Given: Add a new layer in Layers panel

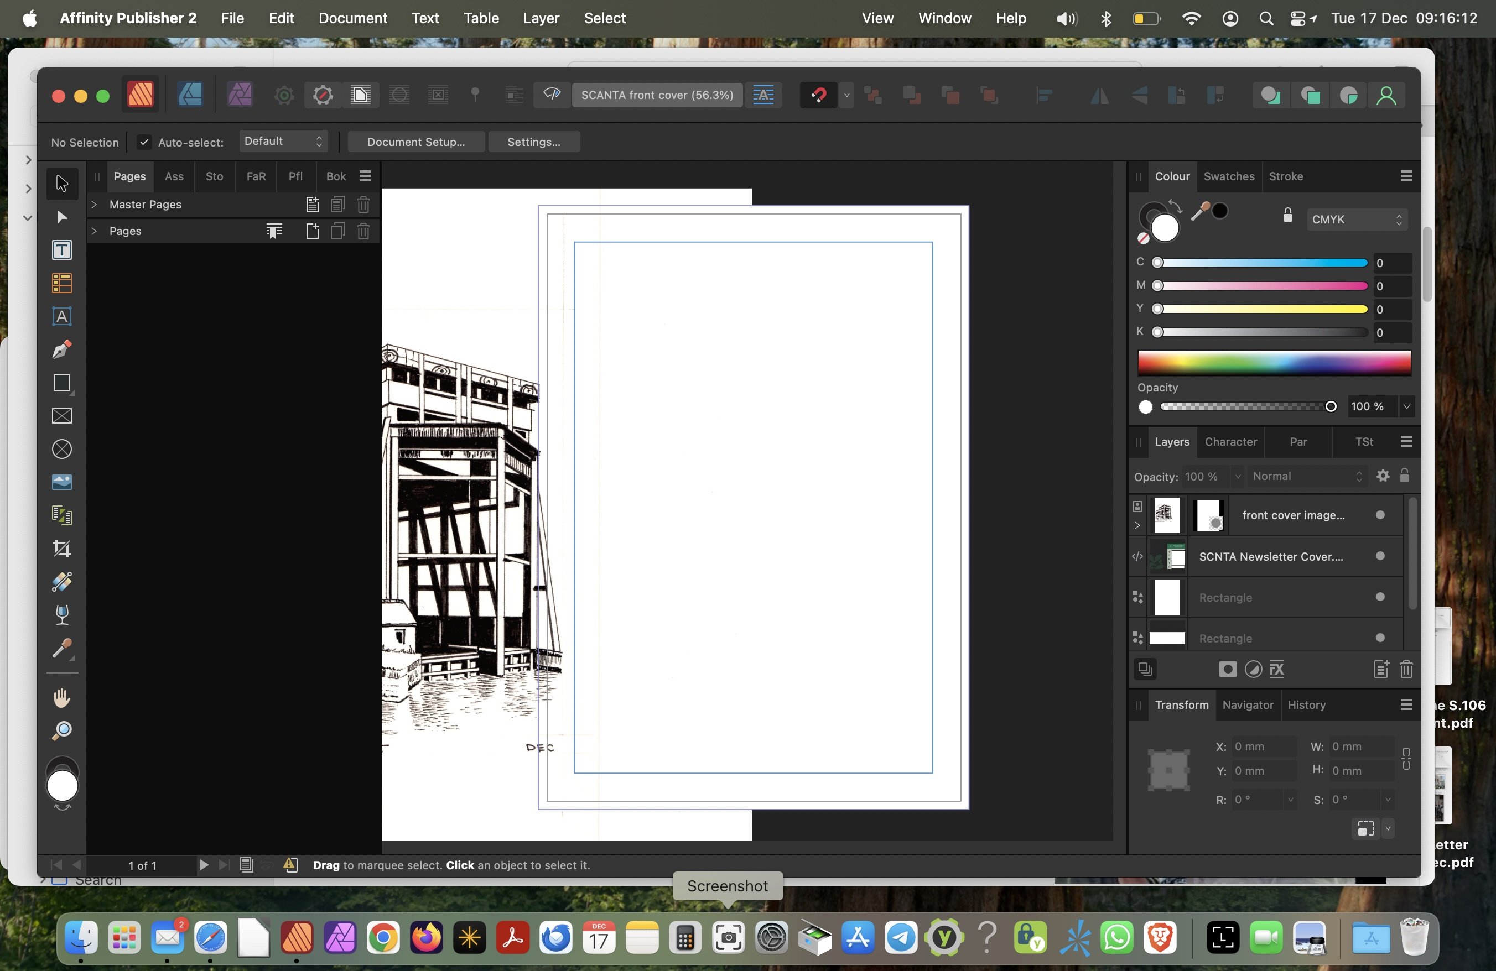Looking at the screenshot, I should click(1380, 669).
